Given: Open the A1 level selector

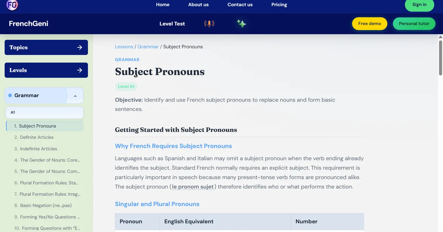Looking at the screenshot, I should click(44, 112).
